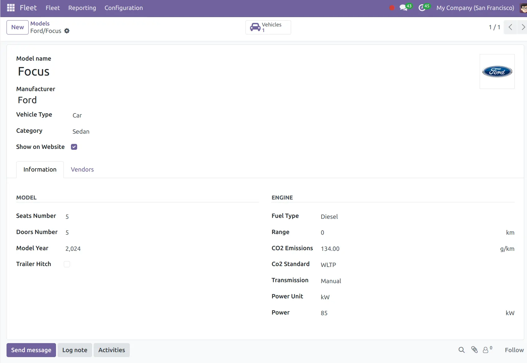Open the Fleet menu item

(53, 8)
